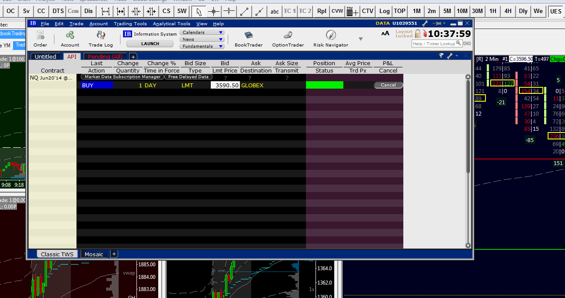Click the BUY action cell
The height and width of the screenshot is (298, 565).
coord(96,85)
